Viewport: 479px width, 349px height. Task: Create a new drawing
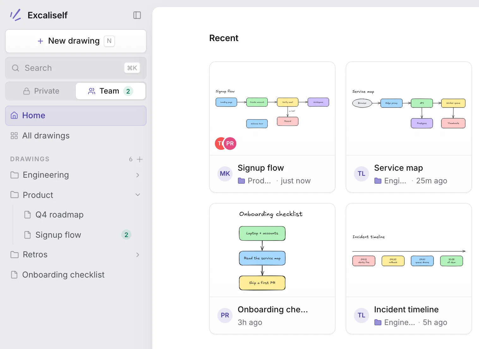pyautogui.click(x=76, y=41)
